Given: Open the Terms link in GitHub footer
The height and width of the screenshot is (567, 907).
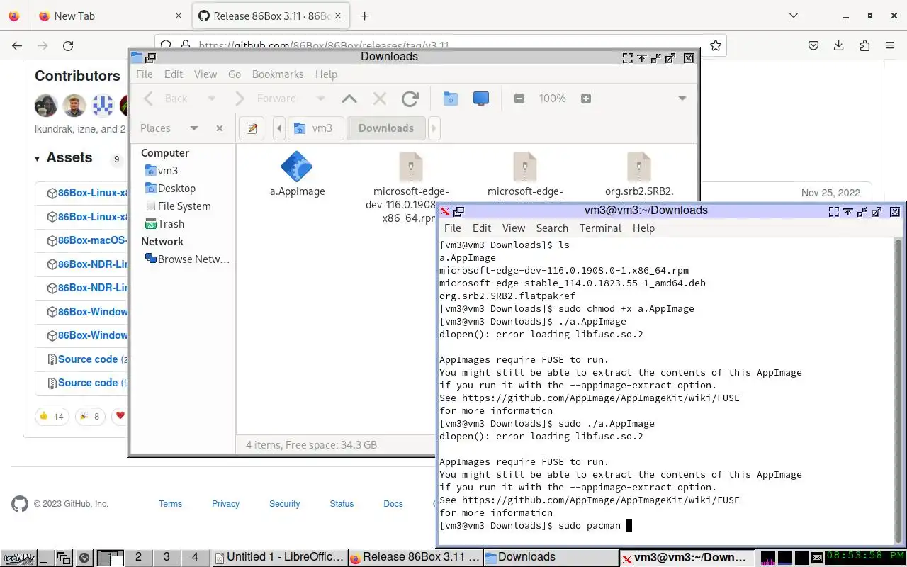Looking at the screenshot, I should point(170,504).
